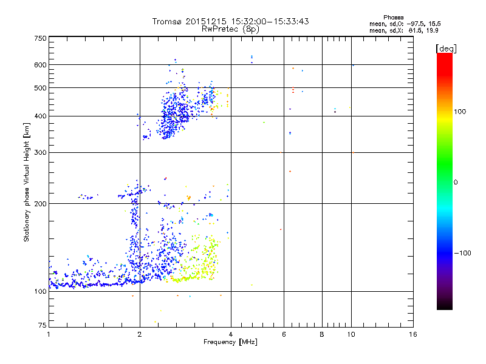Click y-axis tick label '600'
The height and width of the screenshot is (364, 486).
(40, 65)
